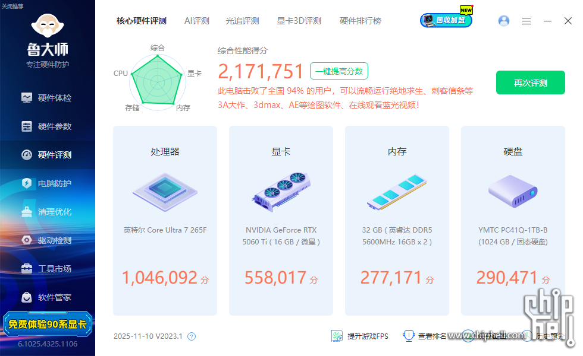Screen dimensions: 583x356
Task: Click the 提升游戏FPS icon
Action: 337,336
